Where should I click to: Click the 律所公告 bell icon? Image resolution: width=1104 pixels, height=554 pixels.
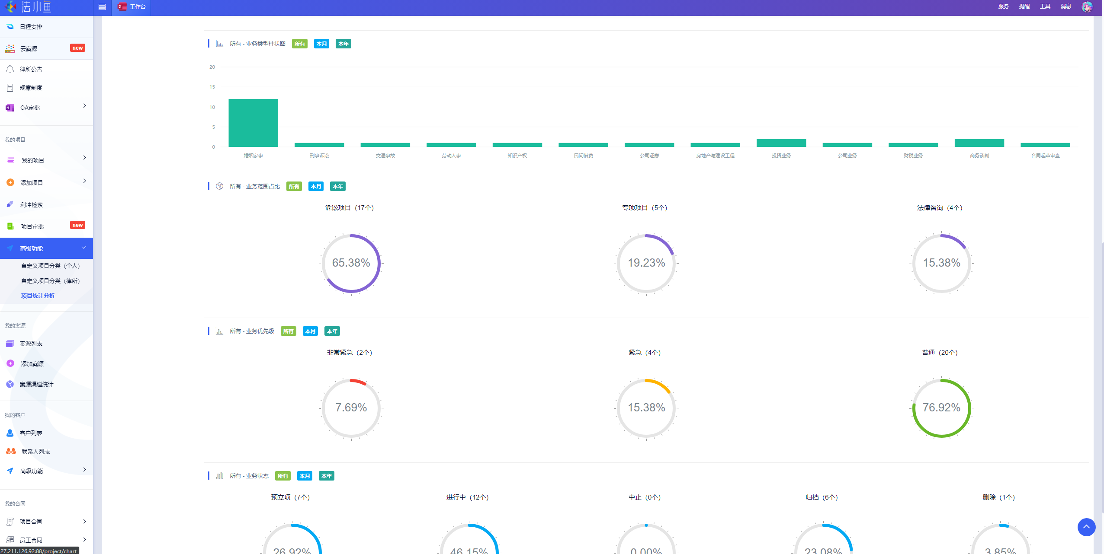10,69
